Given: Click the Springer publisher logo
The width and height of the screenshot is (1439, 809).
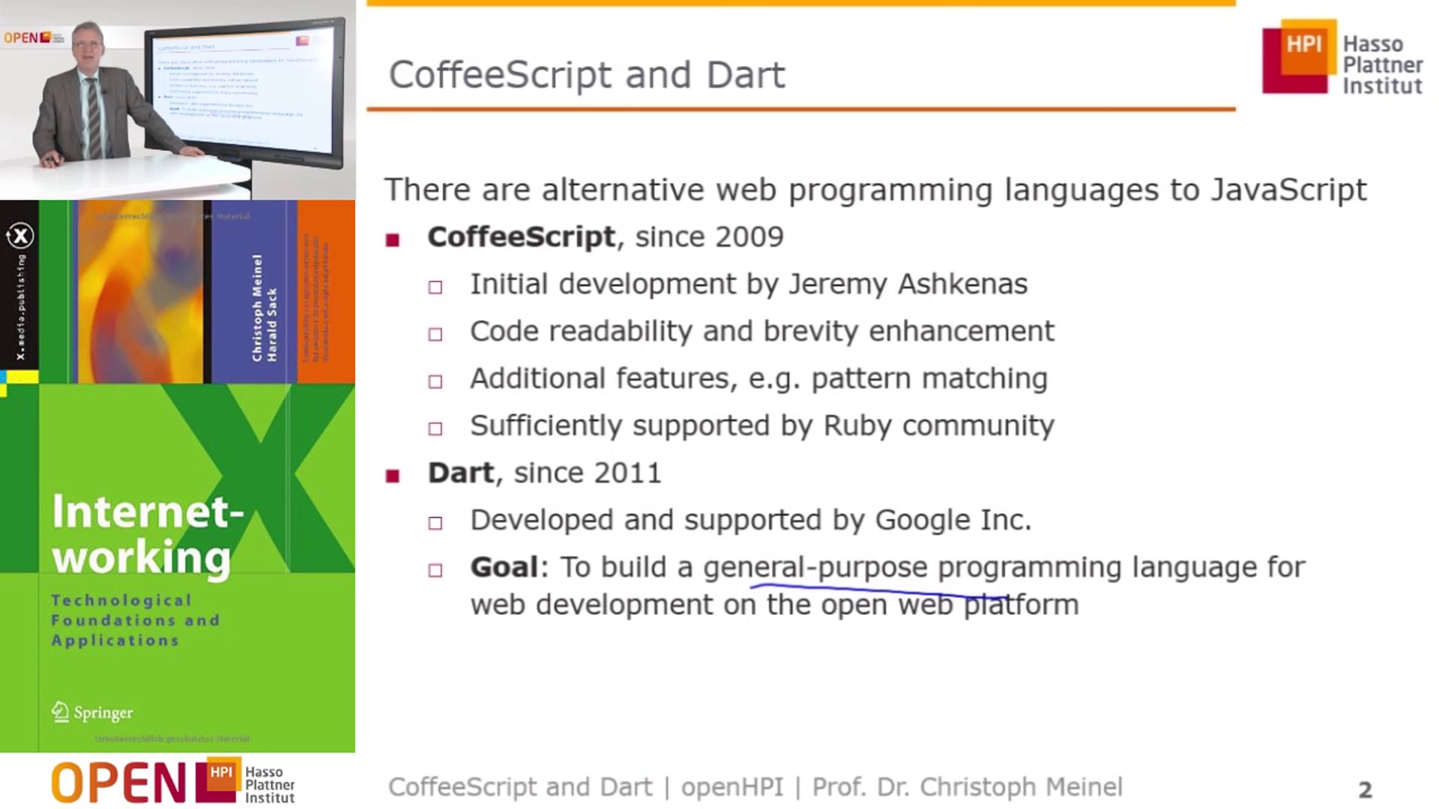Looking at the screenshot, I should coord(90,712).
